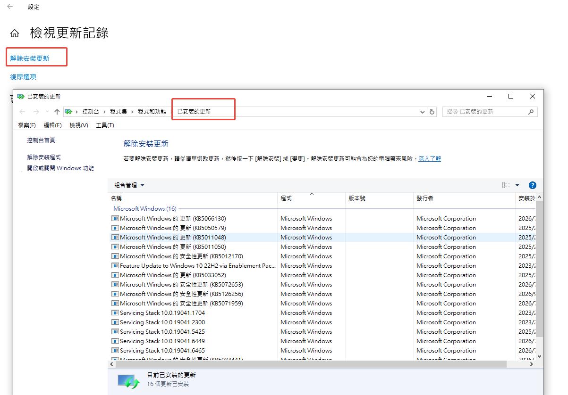Viewport: 568px width, 395px height.
Task: Sort by 發行者 column header
Action: point(464,198)
